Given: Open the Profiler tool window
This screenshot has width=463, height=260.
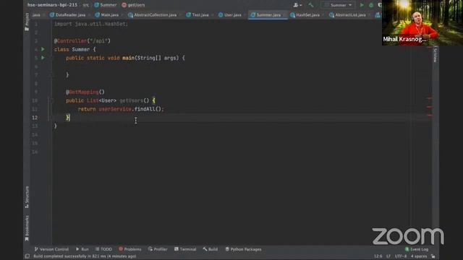Looking at the screenshot, I should coord(158,249).
